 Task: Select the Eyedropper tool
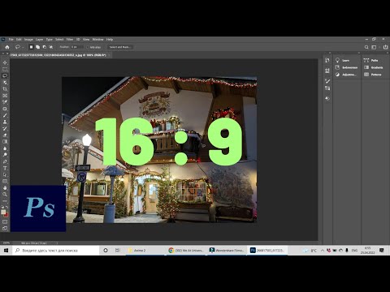coord(5,102)
